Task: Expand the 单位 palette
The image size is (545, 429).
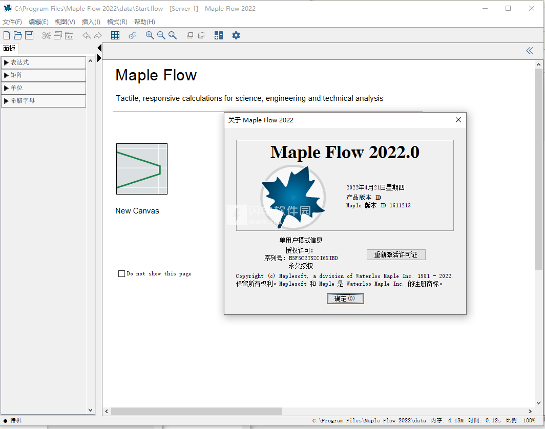Action: (x=44, y=88)
